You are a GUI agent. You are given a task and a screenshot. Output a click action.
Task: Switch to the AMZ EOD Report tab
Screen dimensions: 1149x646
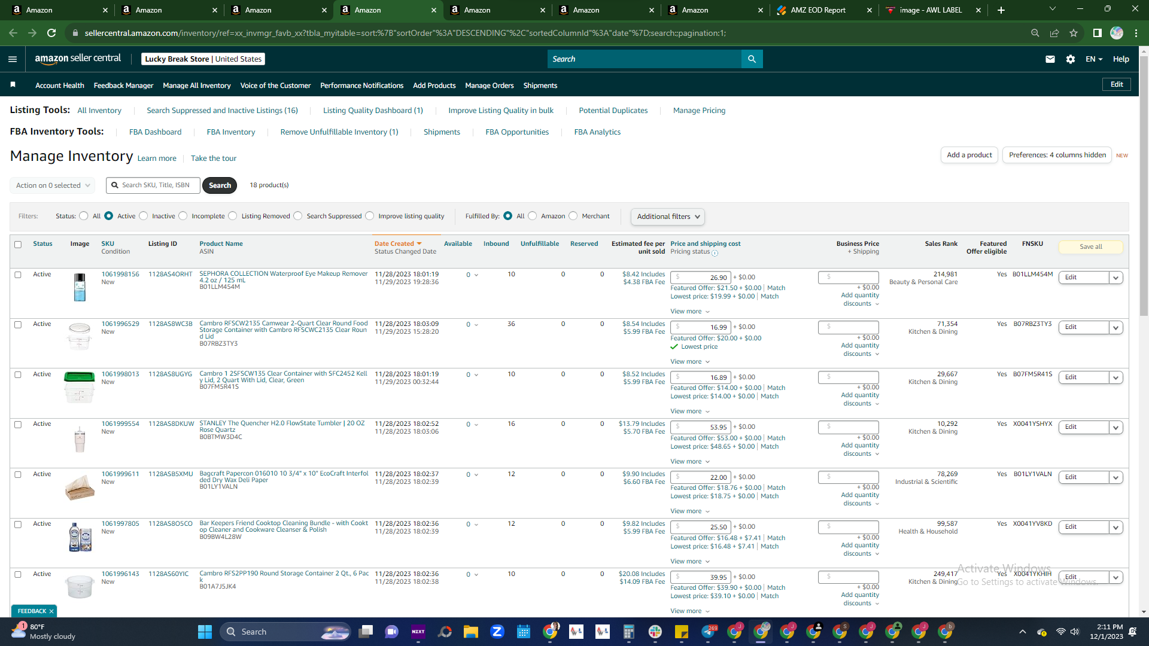tap(825, 10)
